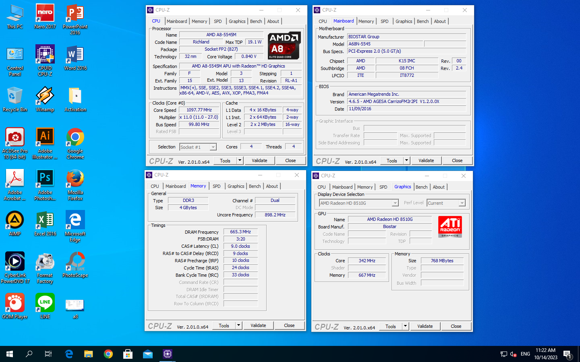Open the Tools dropdown arrow in the processor CPU-Z window
The width and height of the screenshot is (580, 362).
coord(240,160)
